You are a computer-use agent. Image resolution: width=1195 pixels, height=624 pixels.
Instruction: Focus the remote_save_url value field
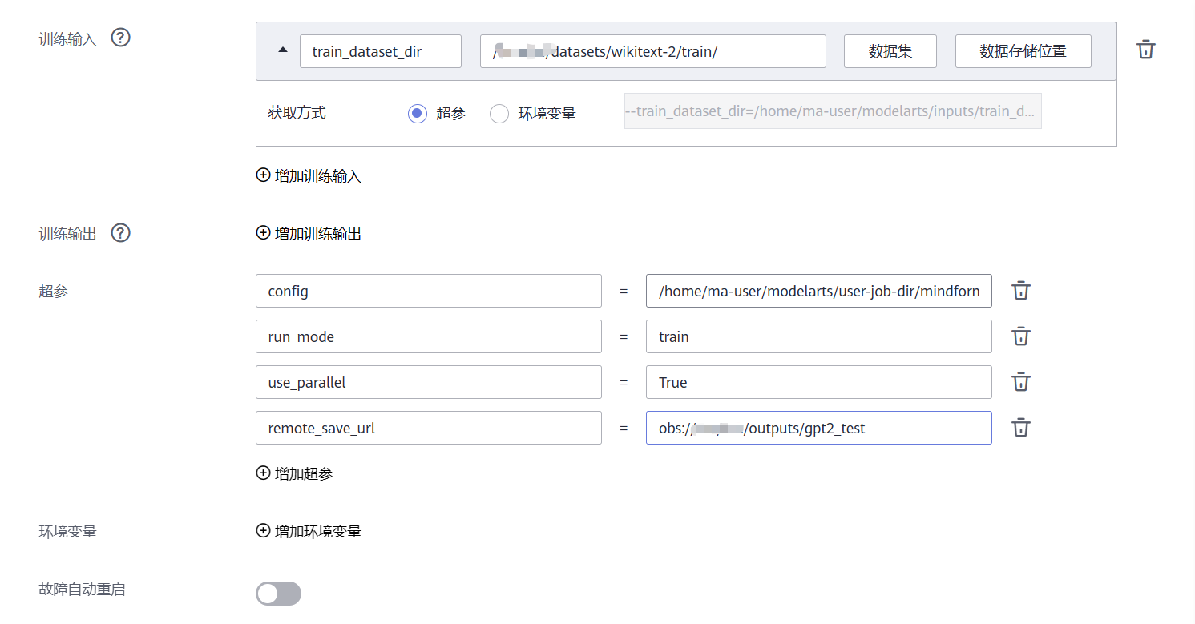[x=819, y=428]
